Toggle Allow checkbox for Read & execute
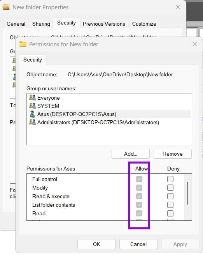Viewport: 203px width, 255px height. (139, 196)
